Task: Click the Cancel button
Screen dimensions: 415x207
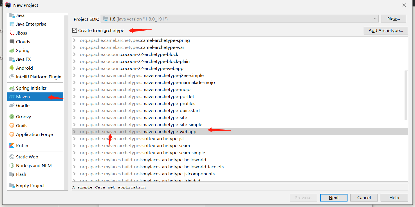Action: [x=364, y=198]
